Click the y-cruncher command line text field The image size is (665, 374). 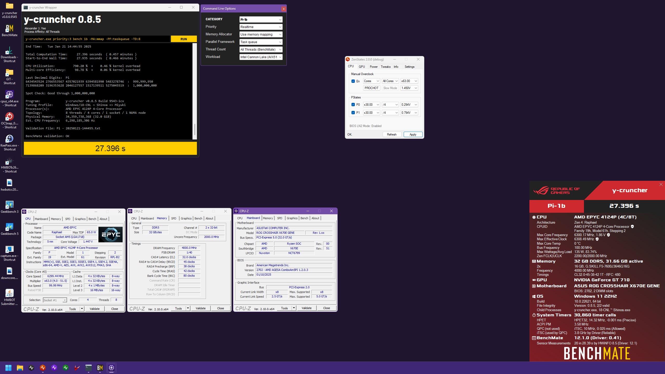coord(97,39)
